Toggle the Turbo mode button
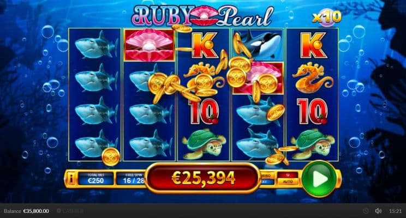Viewport: 406px width, 218px height. (267, 179)
